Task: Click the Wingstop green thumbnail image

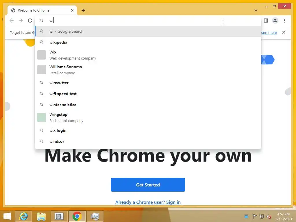Action: coord(42,117)
